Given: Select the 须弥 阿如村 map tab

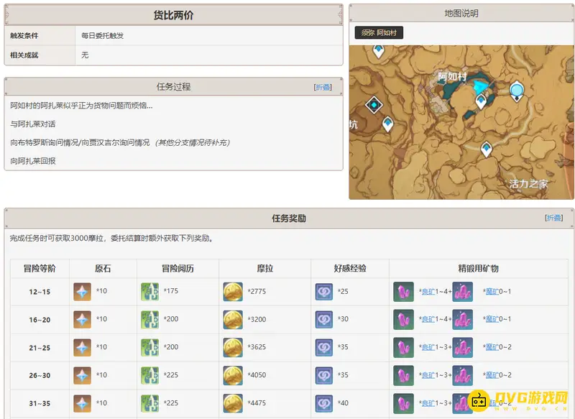Looking at the screenshot, I should click(x=379, y=33).
